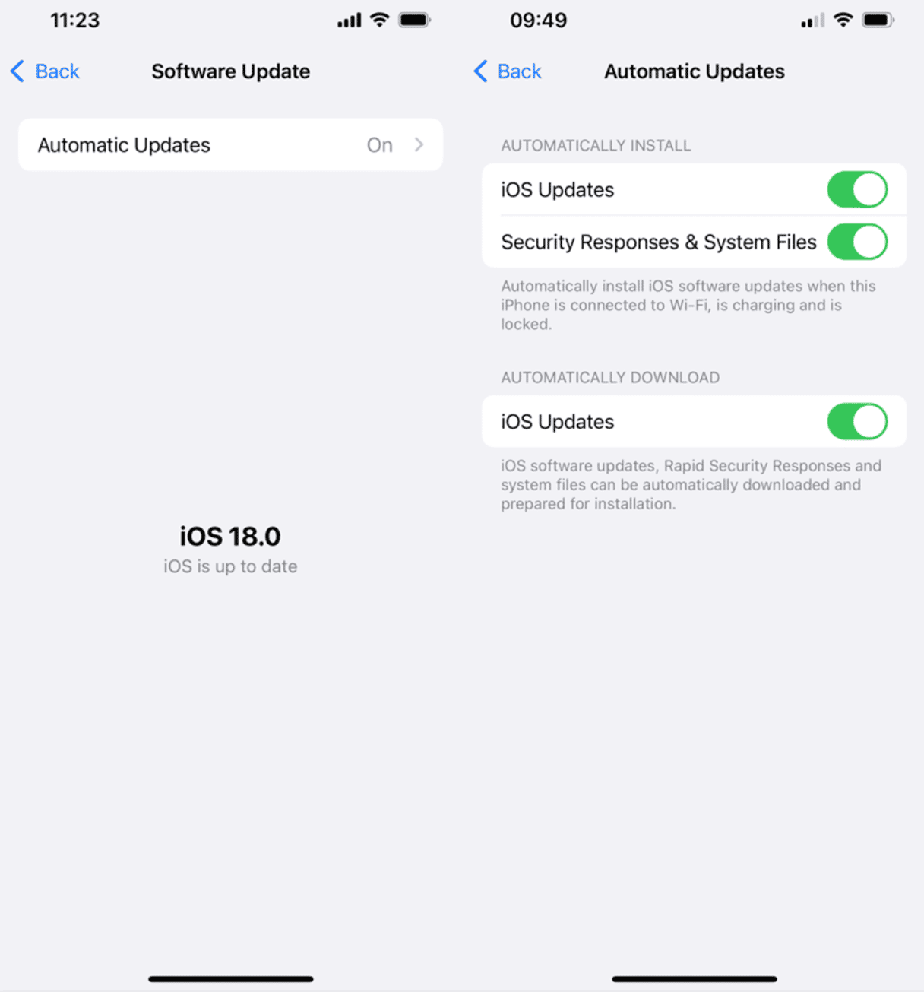924x992 pixels.
Task: Tap cellular signal bars in right status bar
Action: click(812, 21)
